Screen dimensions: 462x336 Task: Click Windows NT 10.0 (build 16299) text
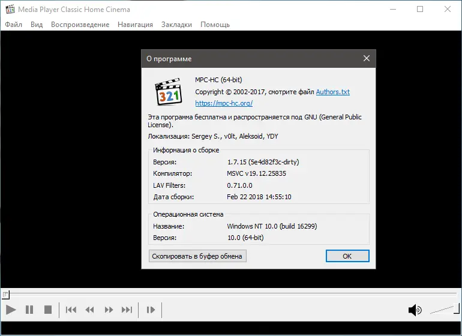click(272, 226)
